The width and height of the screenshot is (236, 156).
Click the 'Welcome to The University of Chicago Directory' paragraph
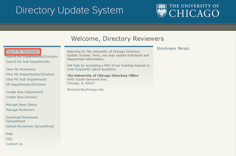(108, 55)
